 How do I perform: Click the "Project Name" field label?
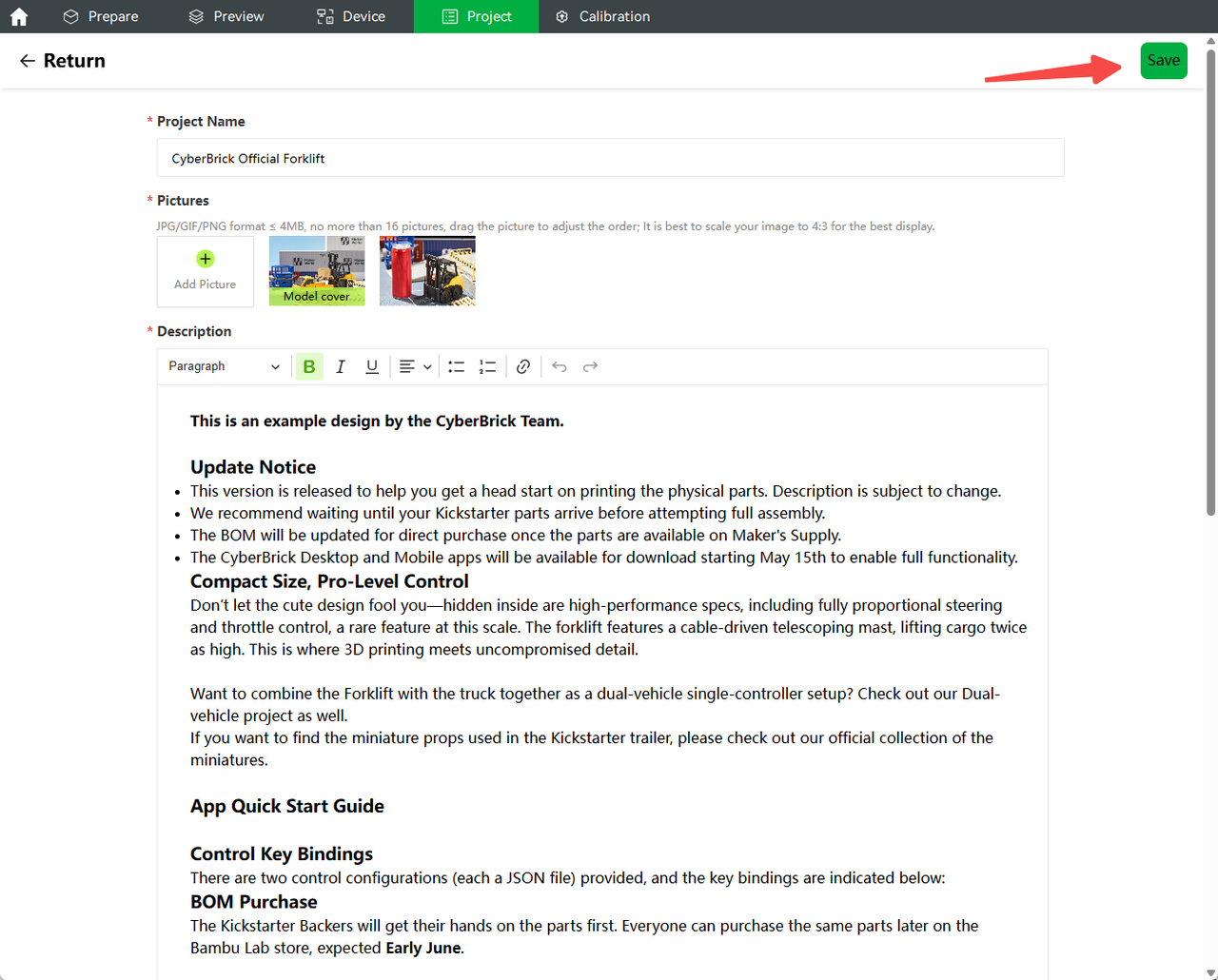201,122
